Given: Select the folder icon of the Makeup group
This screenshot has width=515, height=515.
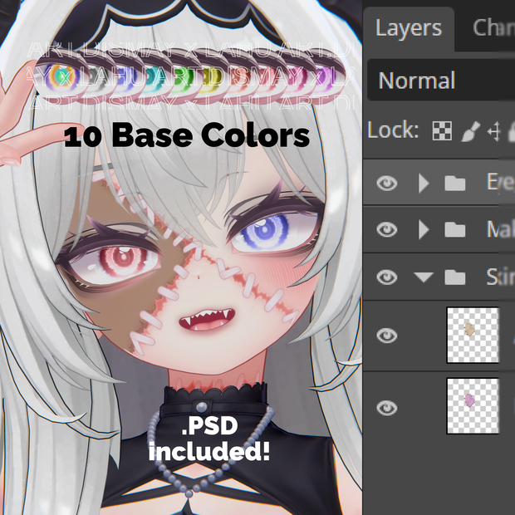Looking at the screenshot, I should coord(455,229).
